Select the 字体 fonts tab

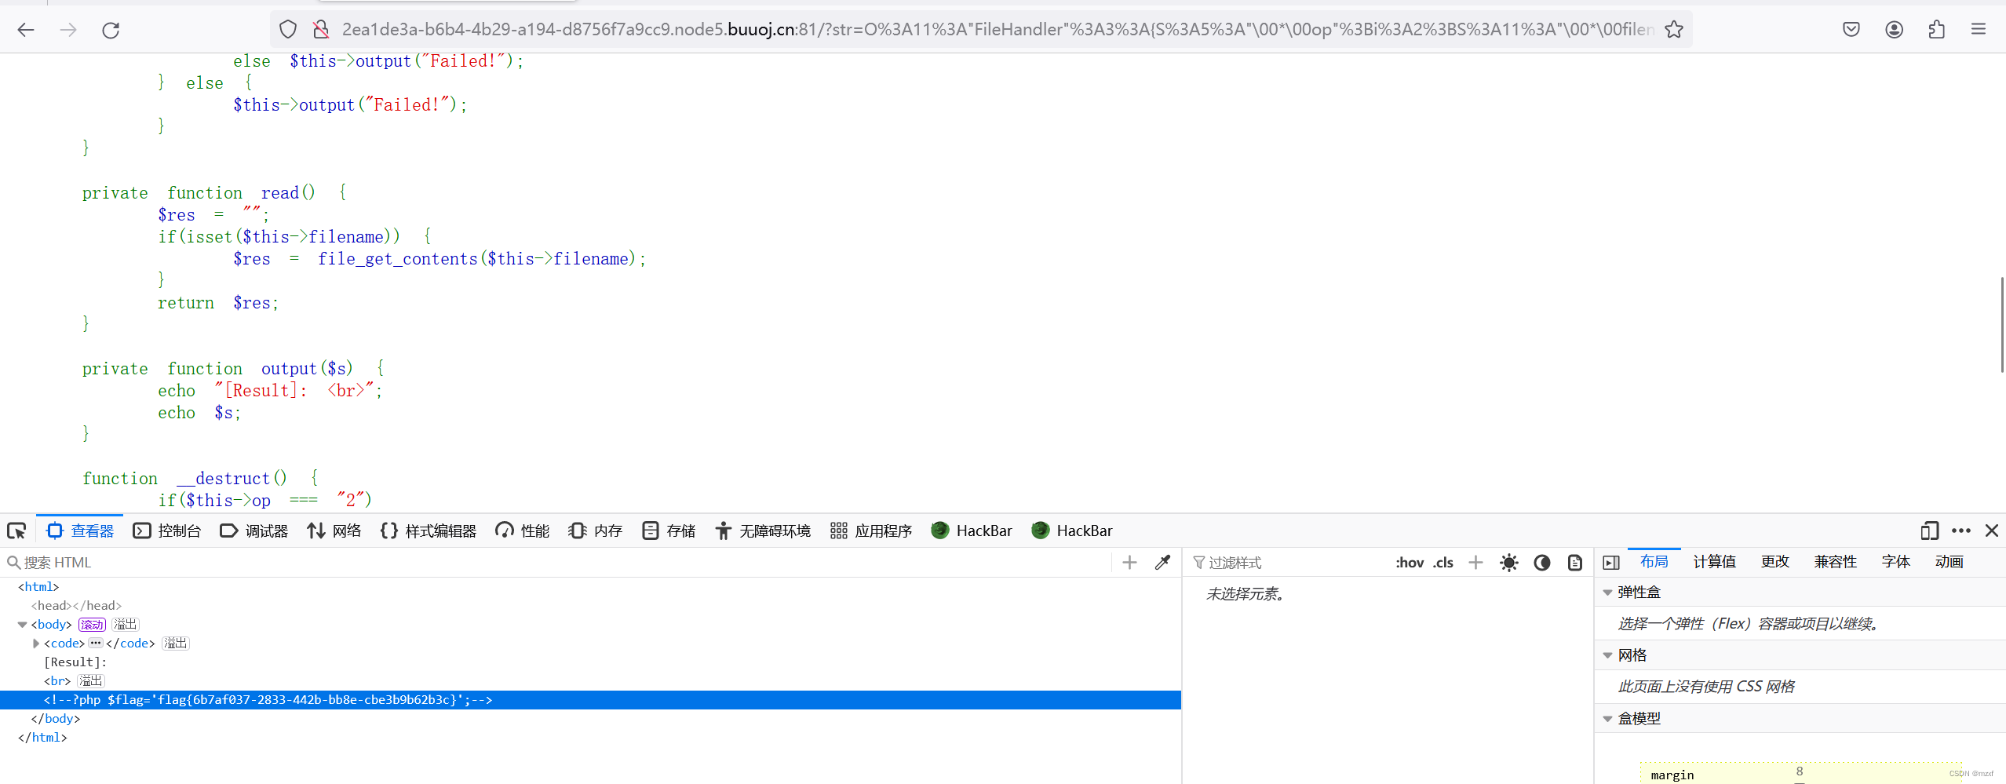[1896, 562]
